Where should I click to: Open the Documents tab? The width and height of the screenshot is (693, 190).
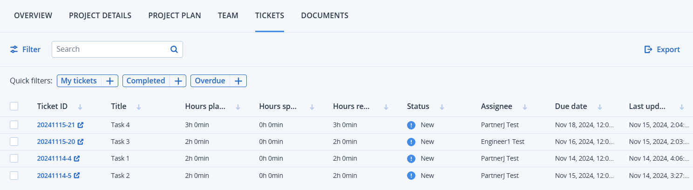click(325, 15)
